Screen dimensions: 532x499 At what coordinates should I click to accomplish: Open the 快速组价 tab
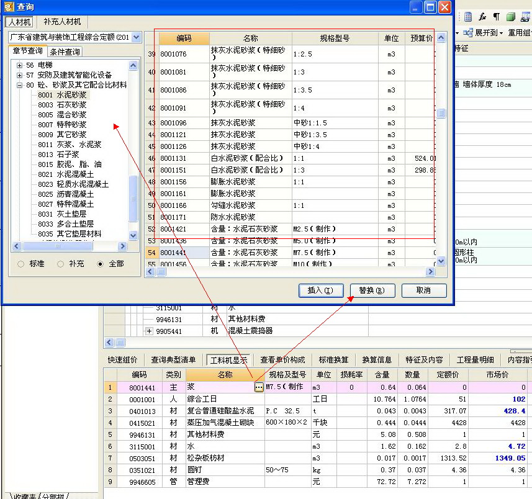tap(122, 360)
